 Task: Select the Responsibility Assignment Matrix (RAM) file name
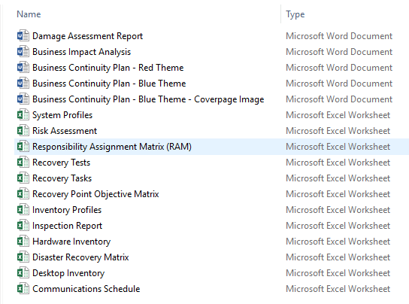(x=112, y=147)
